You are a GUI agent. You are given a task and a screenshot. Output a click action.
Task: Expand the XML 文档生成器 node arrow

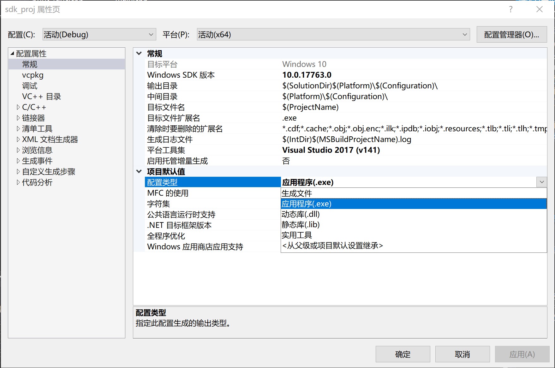click(18, 139)
